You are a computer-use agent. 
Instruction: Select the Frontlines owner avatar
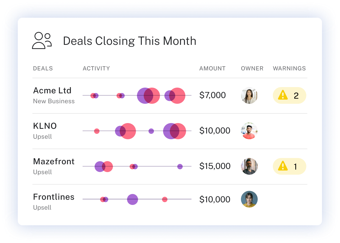coord(249,199)
